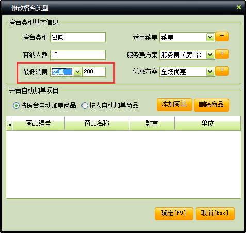Open the 优惠方案 dropdown showing 全场优惠
The width and height of the screenshot is (246, 233).
[x=210, y=72]
